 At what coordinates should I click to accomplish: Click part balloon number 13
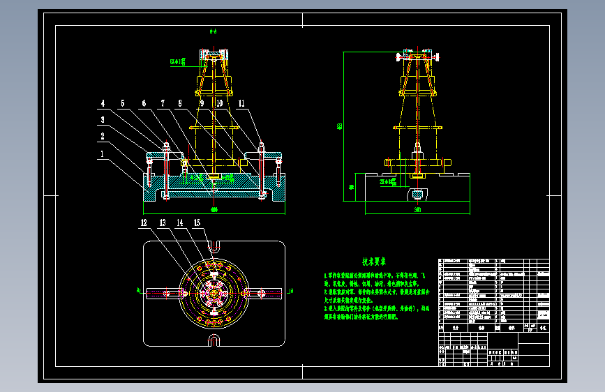click(163, 223)
